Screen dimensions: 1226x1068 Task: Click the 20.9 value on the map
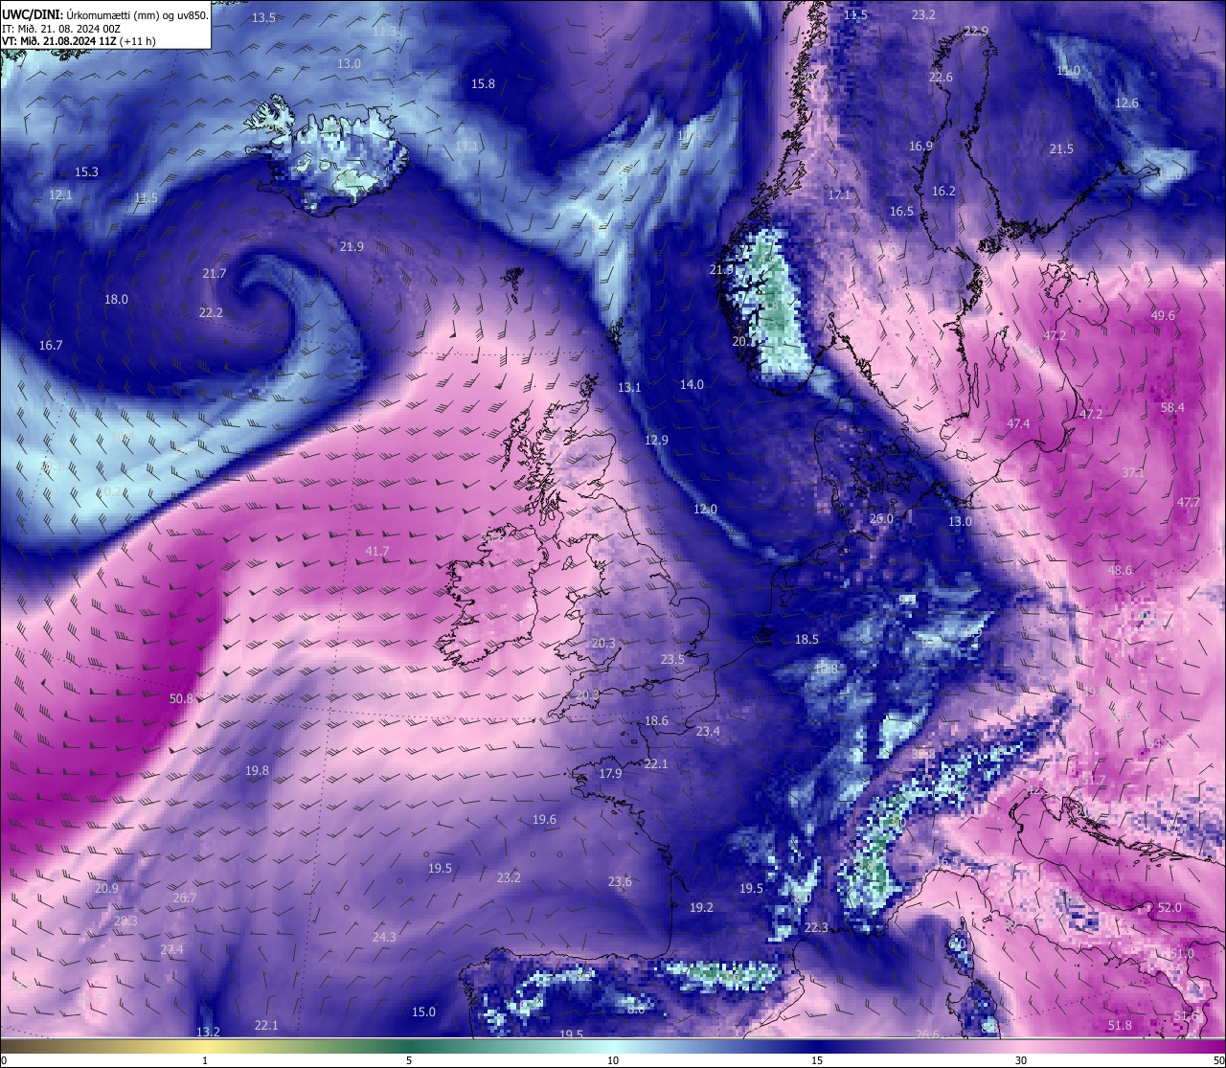(106, 889)
